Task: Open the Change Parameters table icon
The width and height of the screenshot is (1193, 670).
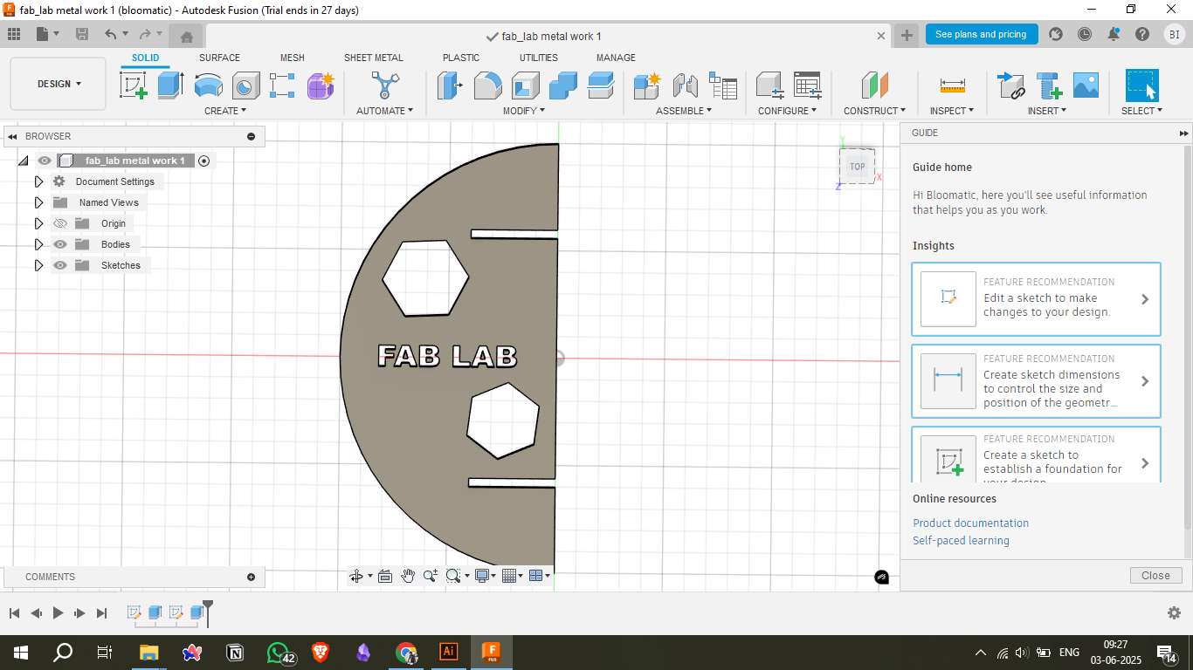Action: (x=807, y=85)
